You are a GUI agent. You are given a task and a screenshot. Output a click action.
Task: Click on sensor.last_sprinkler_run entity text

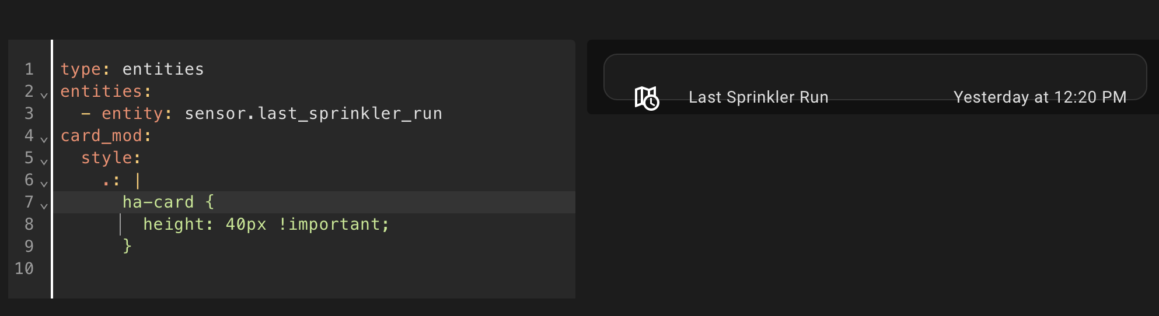313,114
